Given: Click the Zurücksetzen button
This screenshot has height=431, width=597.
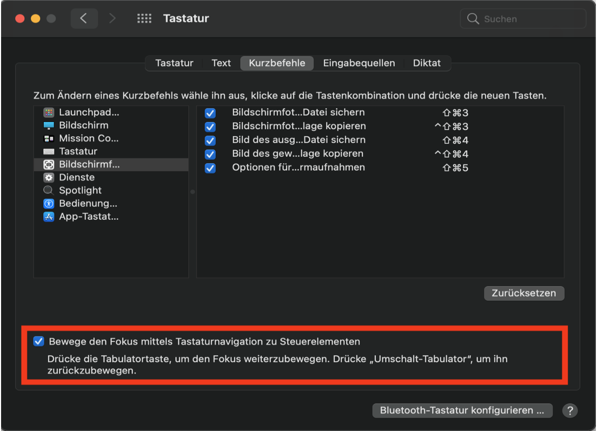Looking at the screenshot, I should click(x=524, y=293).
